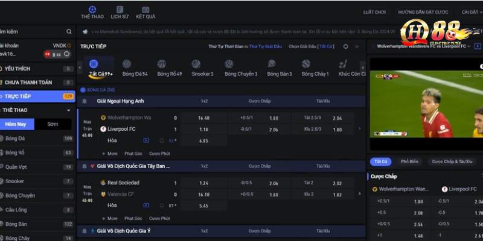
Task: Select Bóng Đá 54 category
Action: tap(135, 68)
